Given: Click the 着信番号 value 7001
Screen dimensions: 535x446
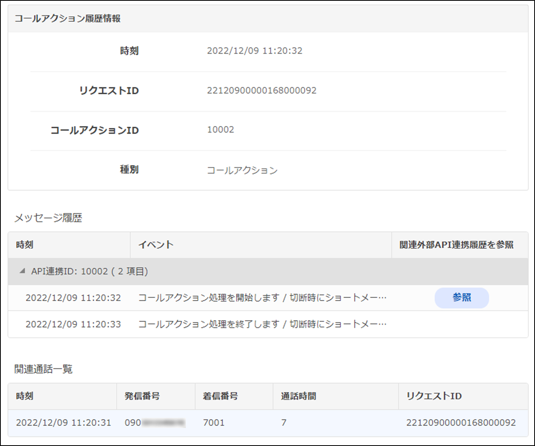Looking at the screenshot, I should pyautogui.click(x=214, y=422).
